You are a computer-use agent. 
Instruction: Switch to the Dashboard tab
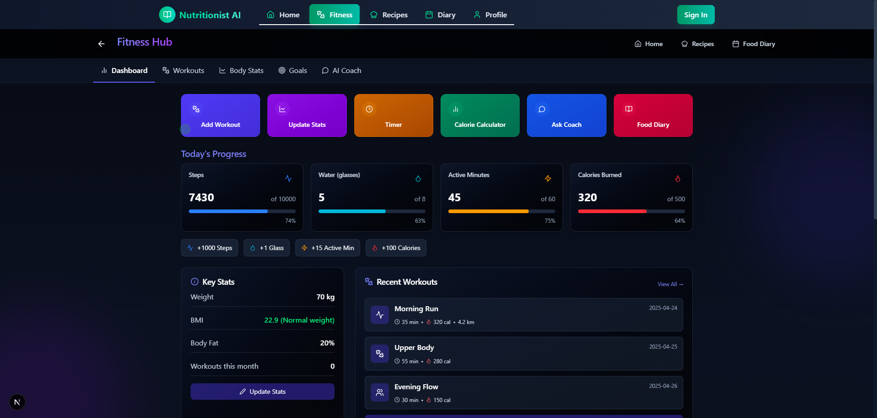click(124, 71)
